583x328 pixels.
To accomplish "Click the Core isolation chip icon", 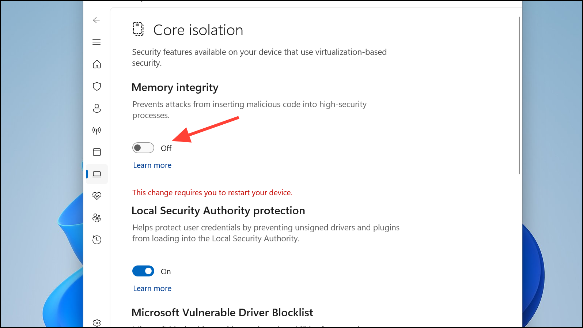I will coord(138,29).
